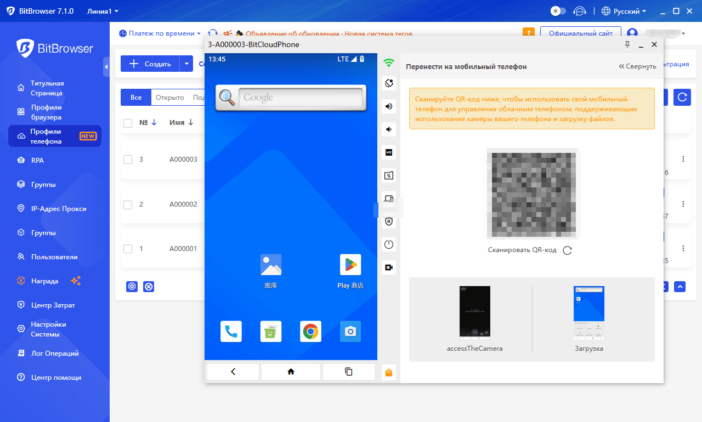Image resolution: width=702 pixels, height=422 pixels.
Task: Refresh the QR code
Action: (x=568, y=250)
